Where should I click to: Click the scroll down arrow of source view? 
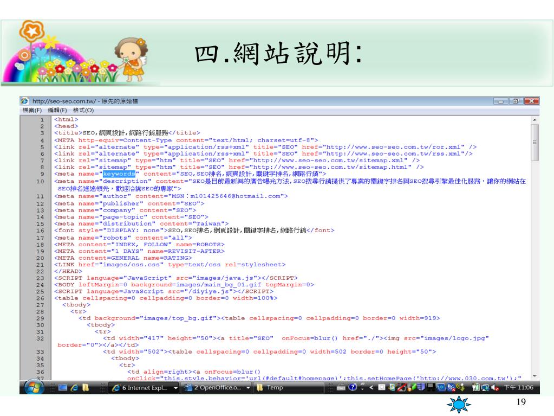click(x=535, y=376)
